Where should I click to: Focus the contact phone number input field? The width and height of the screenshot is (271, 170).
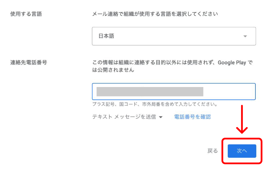(174, 92)
